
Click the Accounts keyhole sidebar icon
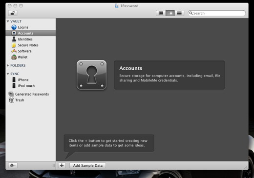click(14, 33)
